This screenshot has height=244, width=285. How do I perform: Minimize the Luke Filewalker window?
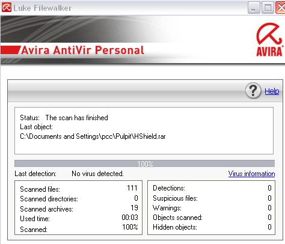tap(254, 8)
